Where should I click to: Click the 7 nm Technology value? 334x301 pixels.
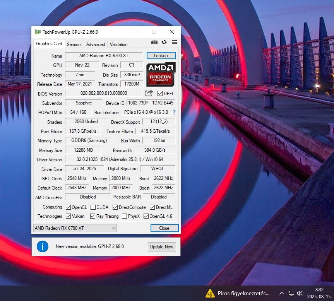80,75
